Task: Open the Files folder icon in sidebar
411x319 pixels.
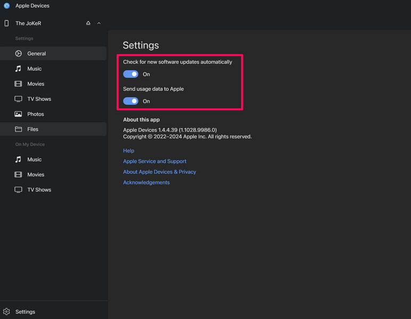Action: tap(18, 129)
